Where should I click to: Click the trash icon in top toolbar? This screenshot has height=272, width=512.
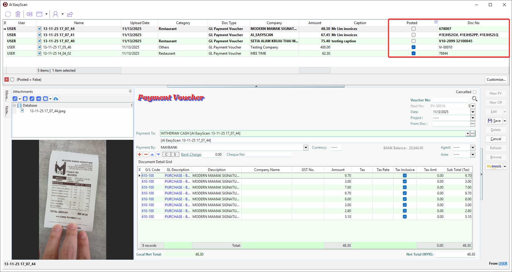[x=18, y=14]
